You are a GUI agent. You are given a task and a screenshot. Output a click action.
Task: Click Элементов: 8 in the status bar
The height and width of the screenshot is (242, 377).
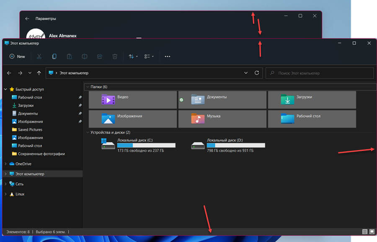(18, 232)
